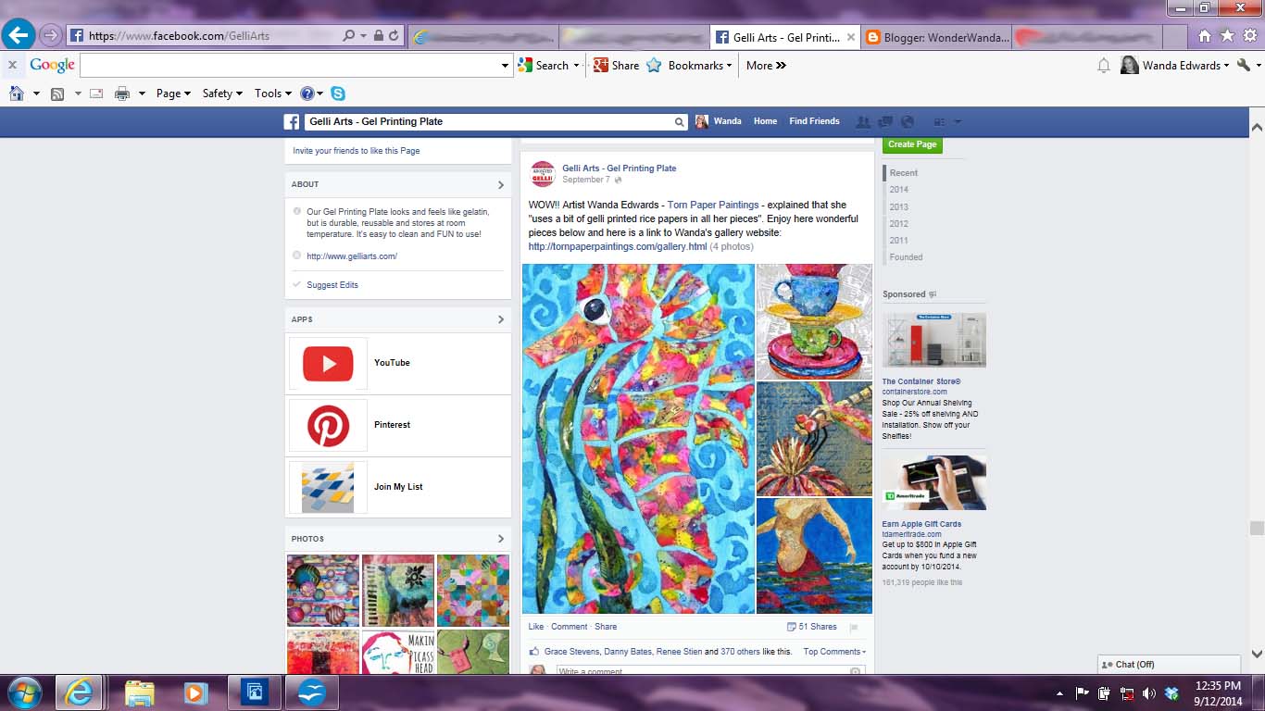Refresh the page from the address bar
This screenshot has width=1265, height=711.
394,35
